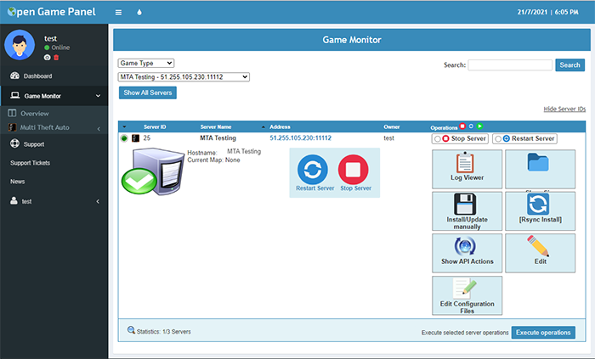Focus the Search input field
The width and height of the screenshot is (595, 359).
point(510,65)
